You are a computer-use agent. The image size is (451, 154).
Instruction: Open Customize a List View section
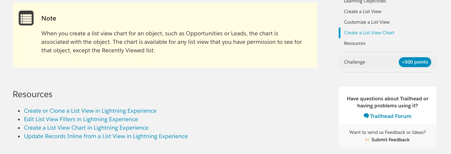click(367, 22)
